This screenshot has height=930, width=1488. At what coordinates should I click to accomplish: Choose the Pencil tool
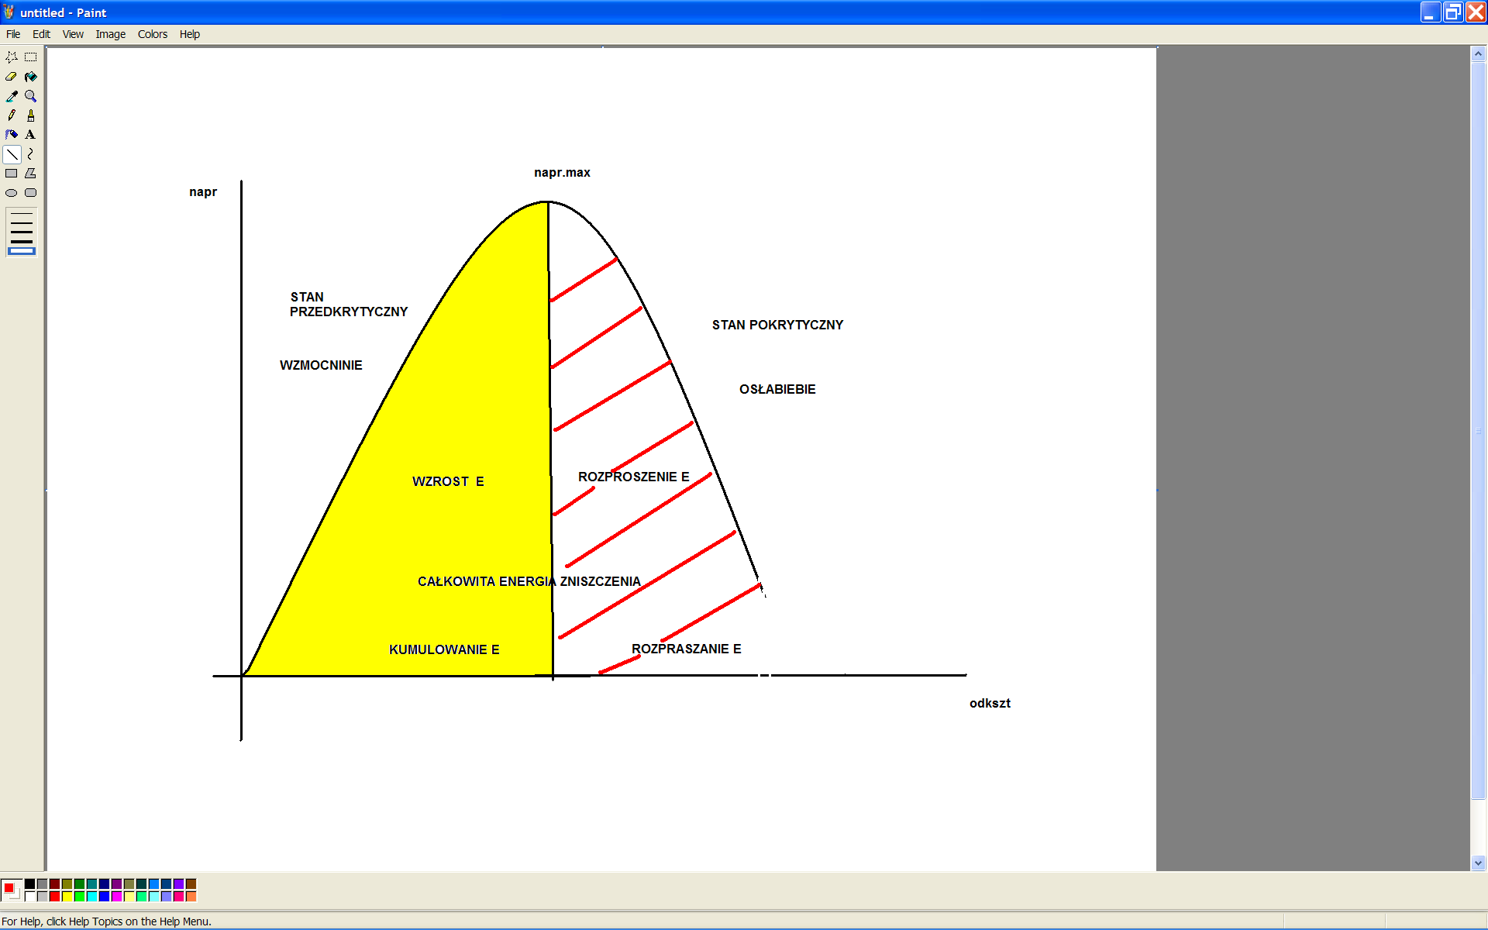pos(12,115)
